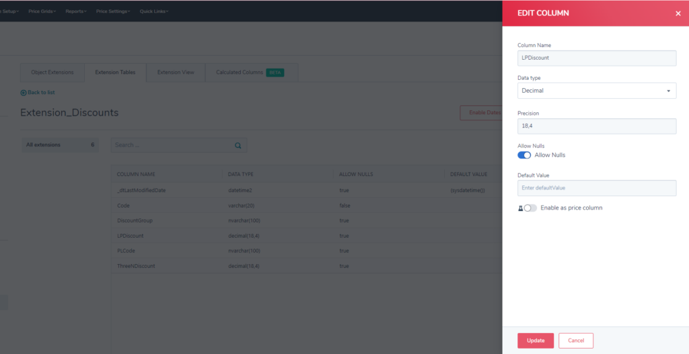Image resolution: width=689 pixels, height=354 pixels.
Task: Open the Data type dropdown
Action: (596, 91)
